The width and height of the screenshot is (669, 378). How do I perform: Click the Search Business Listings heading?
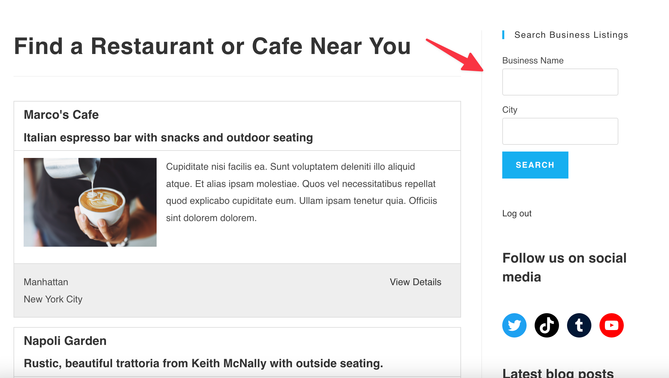click(x=571, y=35)
